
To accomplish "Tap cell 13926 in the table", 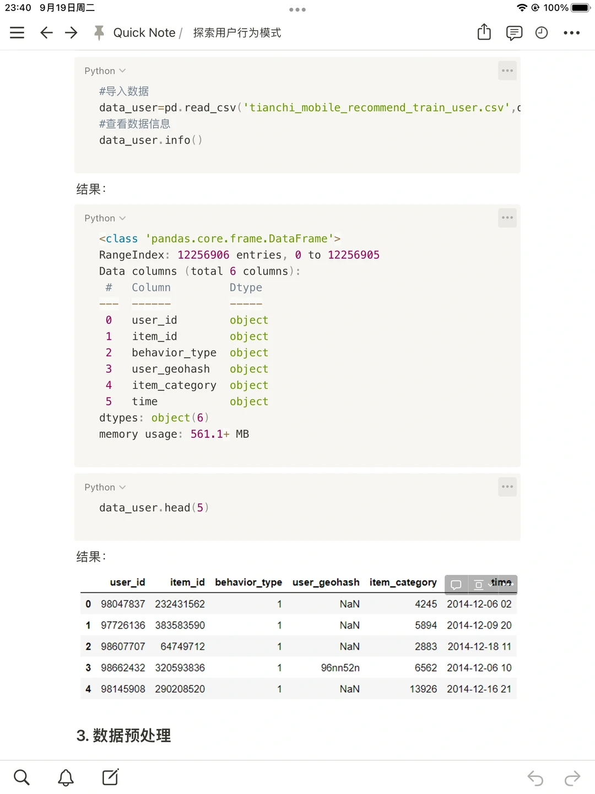I will pyautogui.click(x=423, y=689).
